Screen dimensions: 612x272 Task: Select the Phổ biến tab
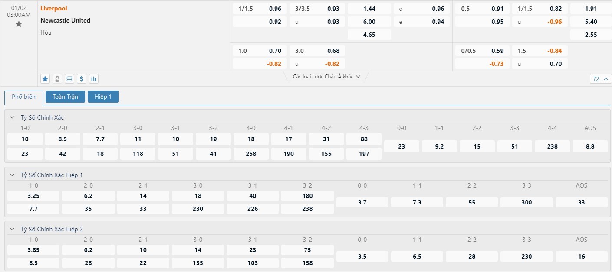coord(24,97)
